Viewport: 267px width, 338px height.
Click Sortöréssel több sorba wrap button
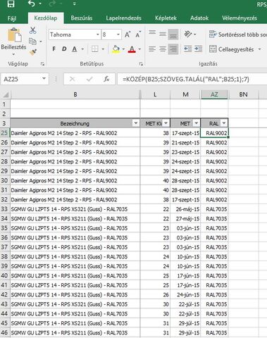click(238, 35)
